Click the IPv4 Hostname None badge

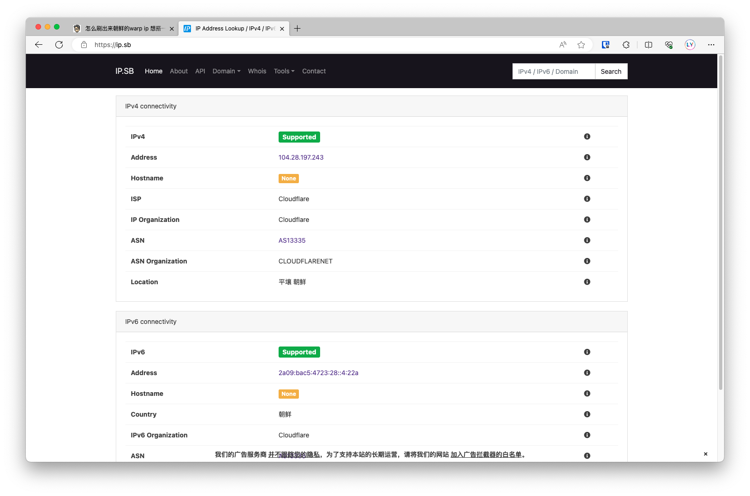point(289,179)
